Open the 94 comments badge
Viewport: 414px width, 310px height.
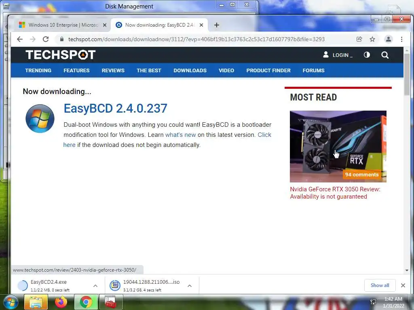tap(362, 174)
